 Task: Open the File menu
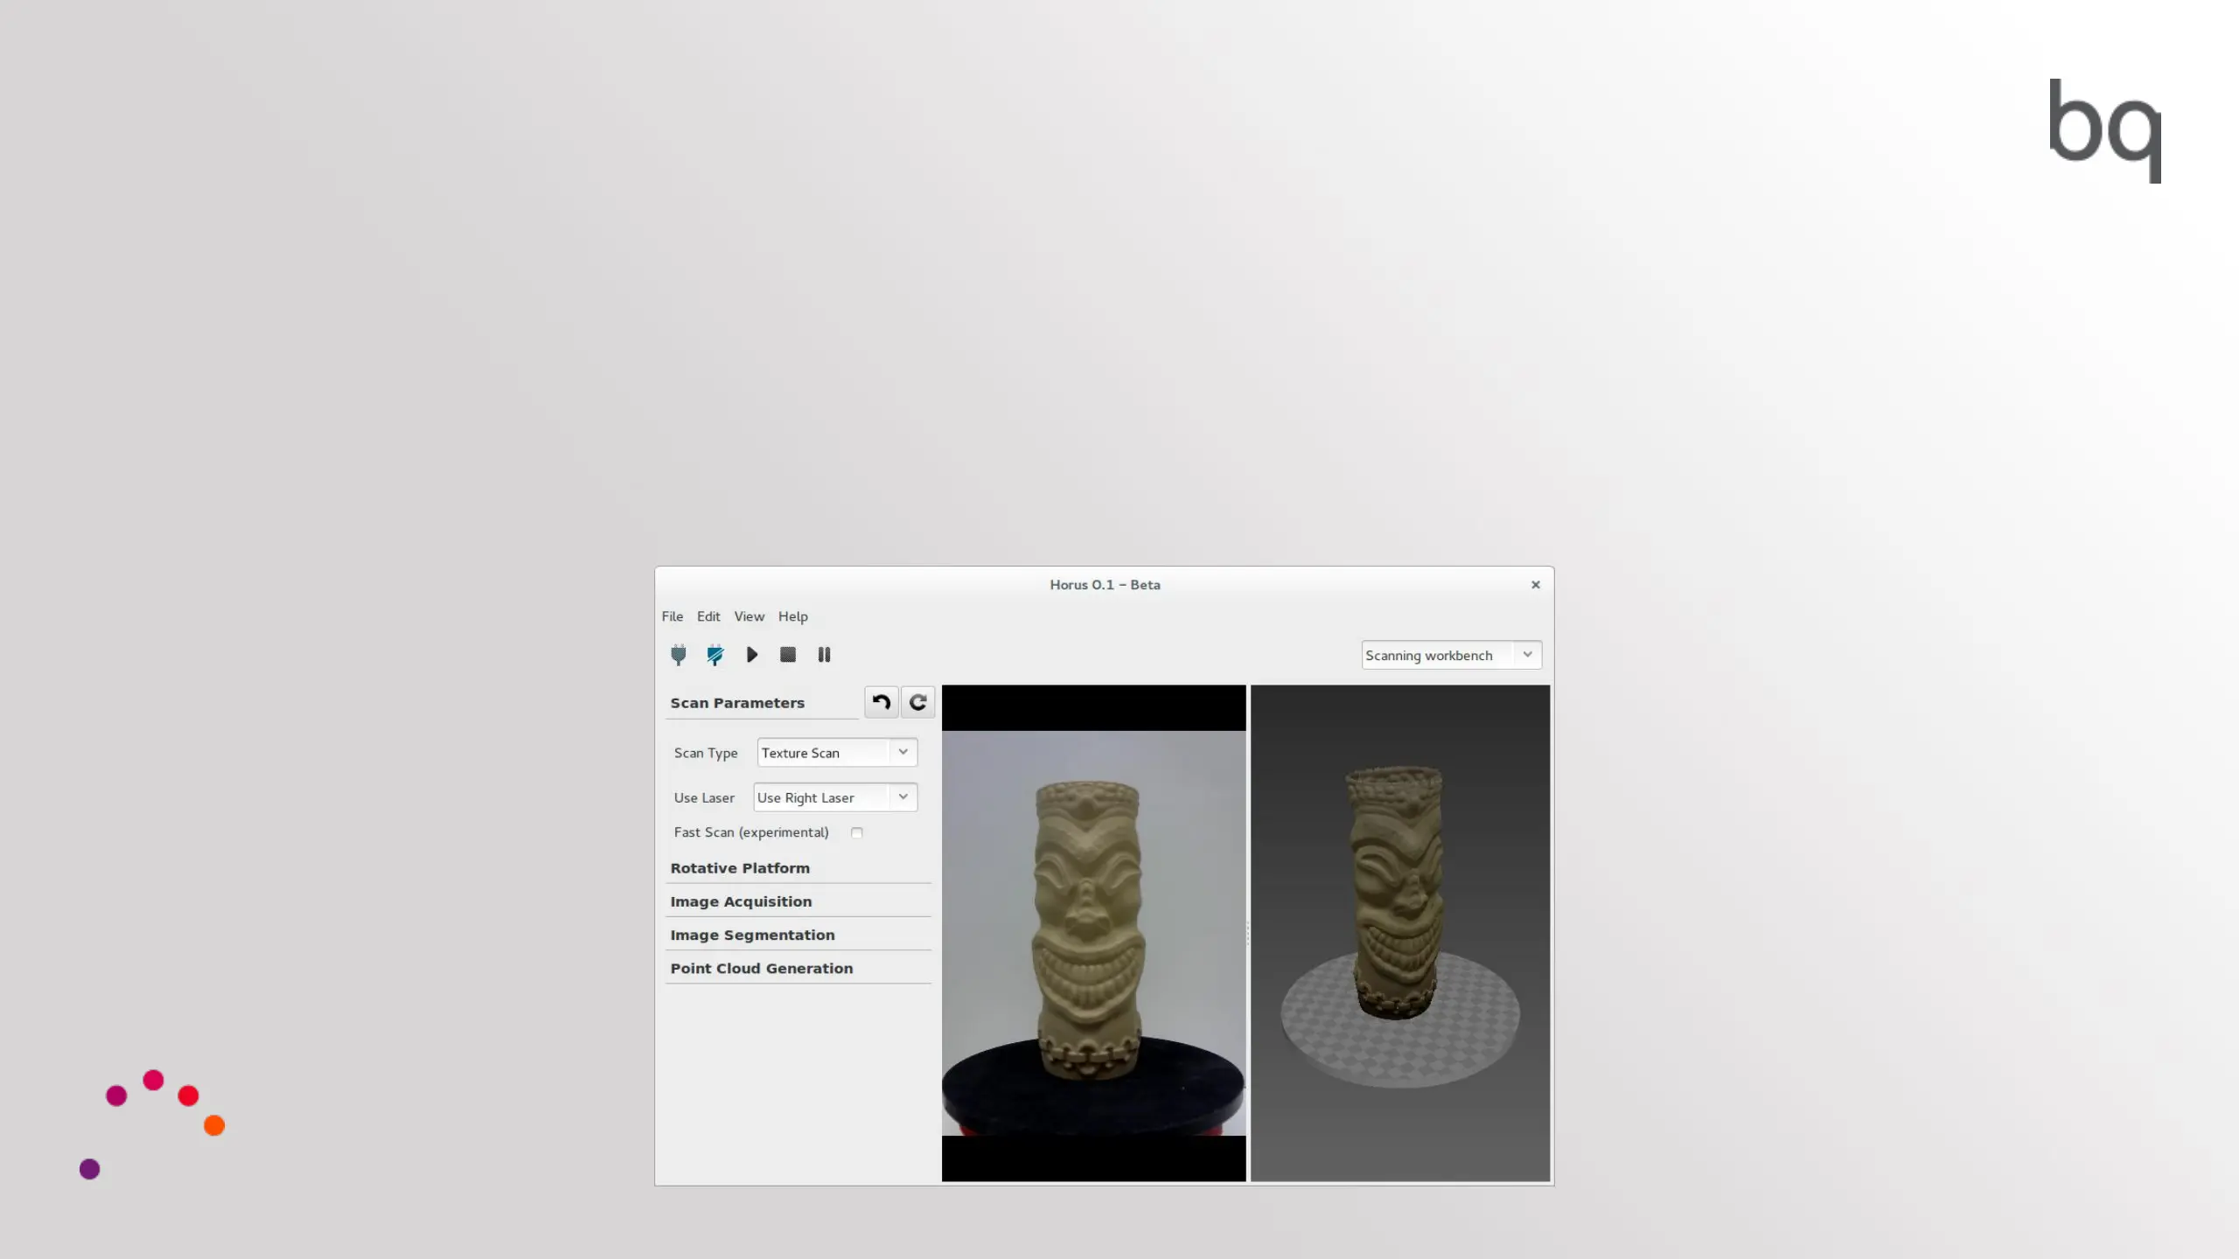point(672,616)
